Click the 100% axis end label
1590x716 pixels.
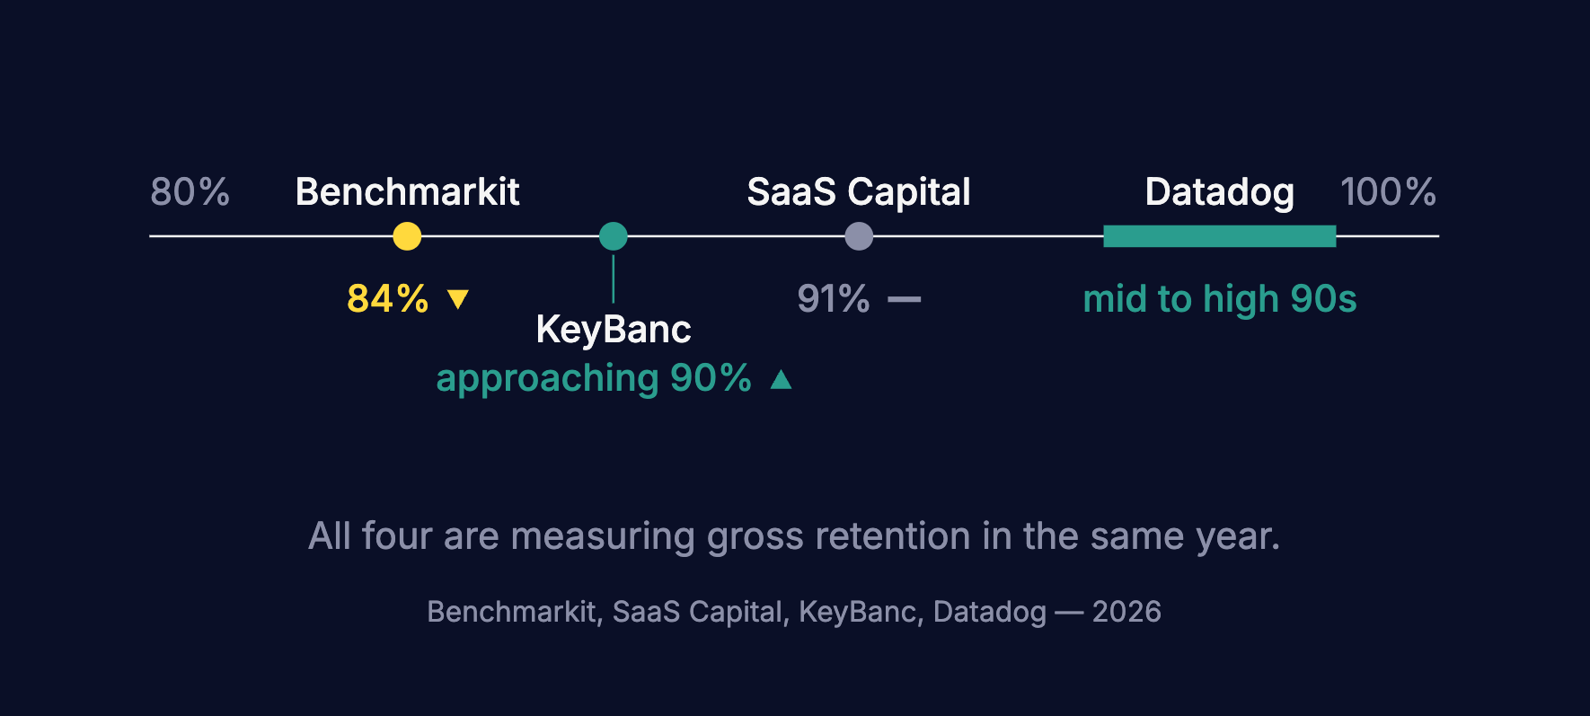click(1388, 191)
